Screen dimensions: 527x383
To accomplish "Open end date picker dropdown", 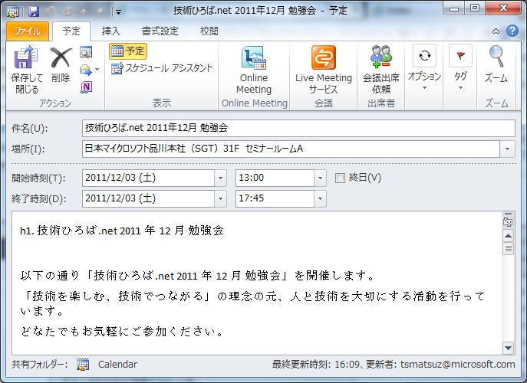I will pyautogui.click(x=220, y=198).
